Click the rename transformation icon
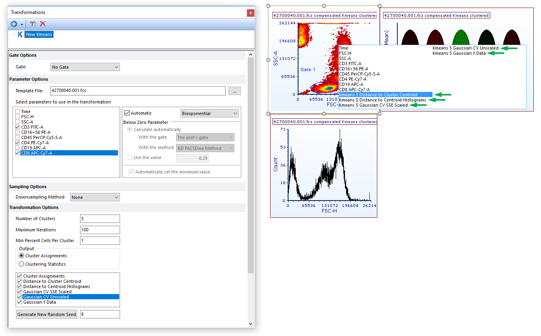The image size is (541, 336). pos(33,24)
